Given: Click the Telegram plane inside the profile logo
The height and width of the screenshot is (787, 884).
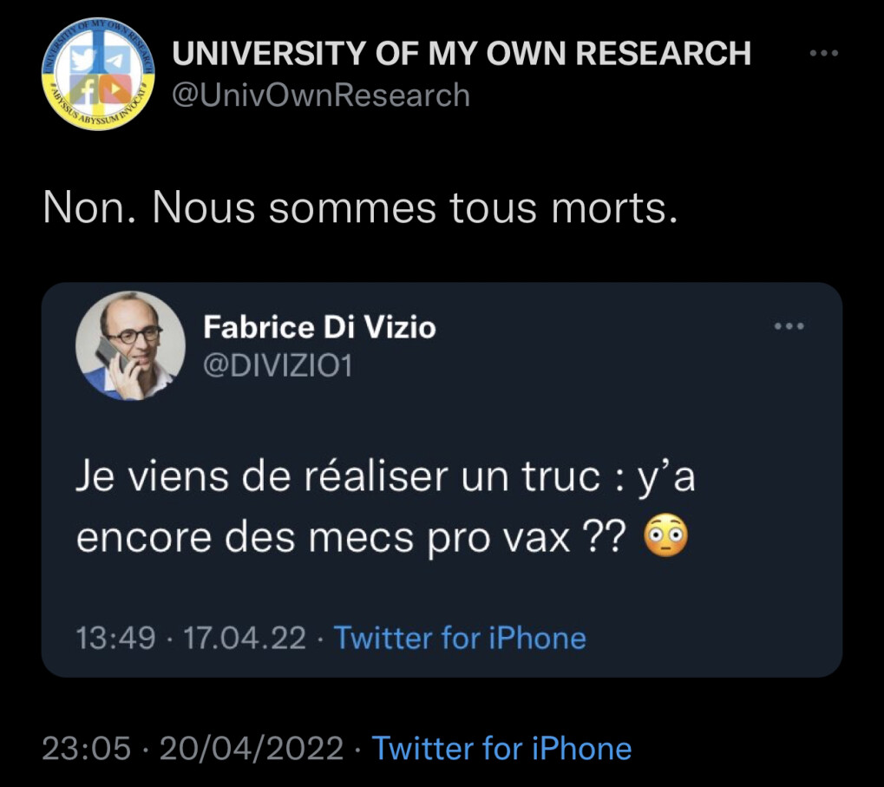Looking at the screenshot, I should pyautogui.click(x=115, y=59).
